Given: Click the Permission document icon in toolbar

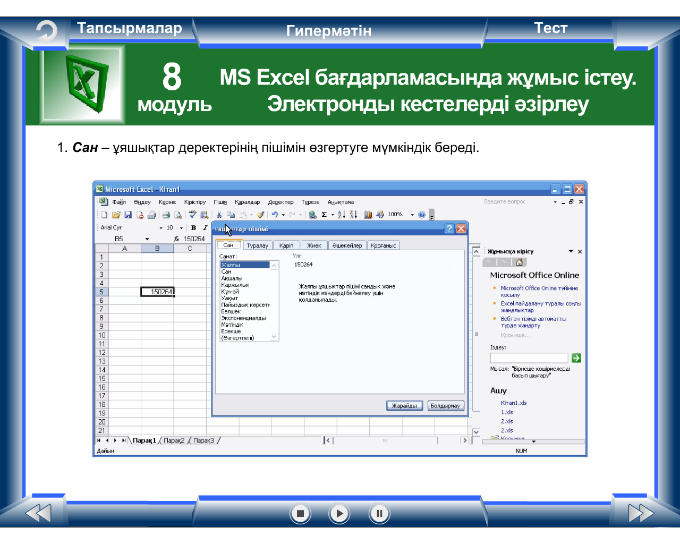Looking at the screenshot, I should 140,215.
